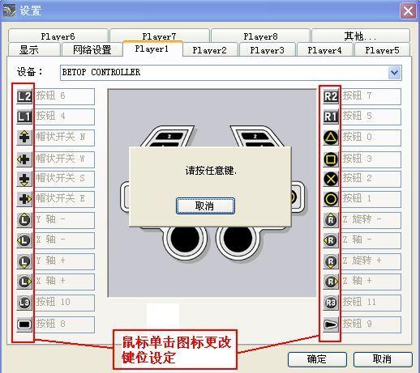The height and width of the screenshot is (373, 420).
Task: Select the D-pad up mapping icon
Action: 24,138
